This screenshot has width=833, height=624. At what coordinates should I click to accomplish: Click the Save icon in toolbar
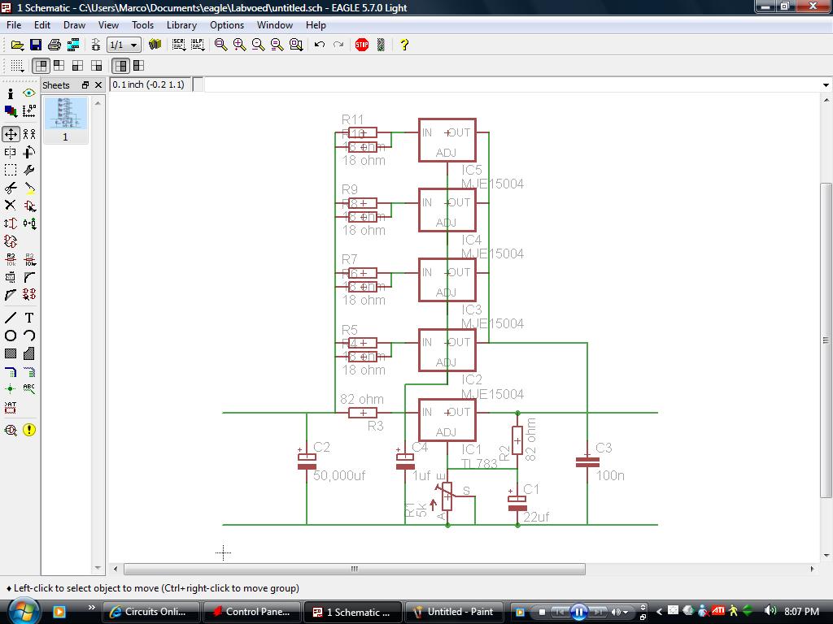click(36, 45)
